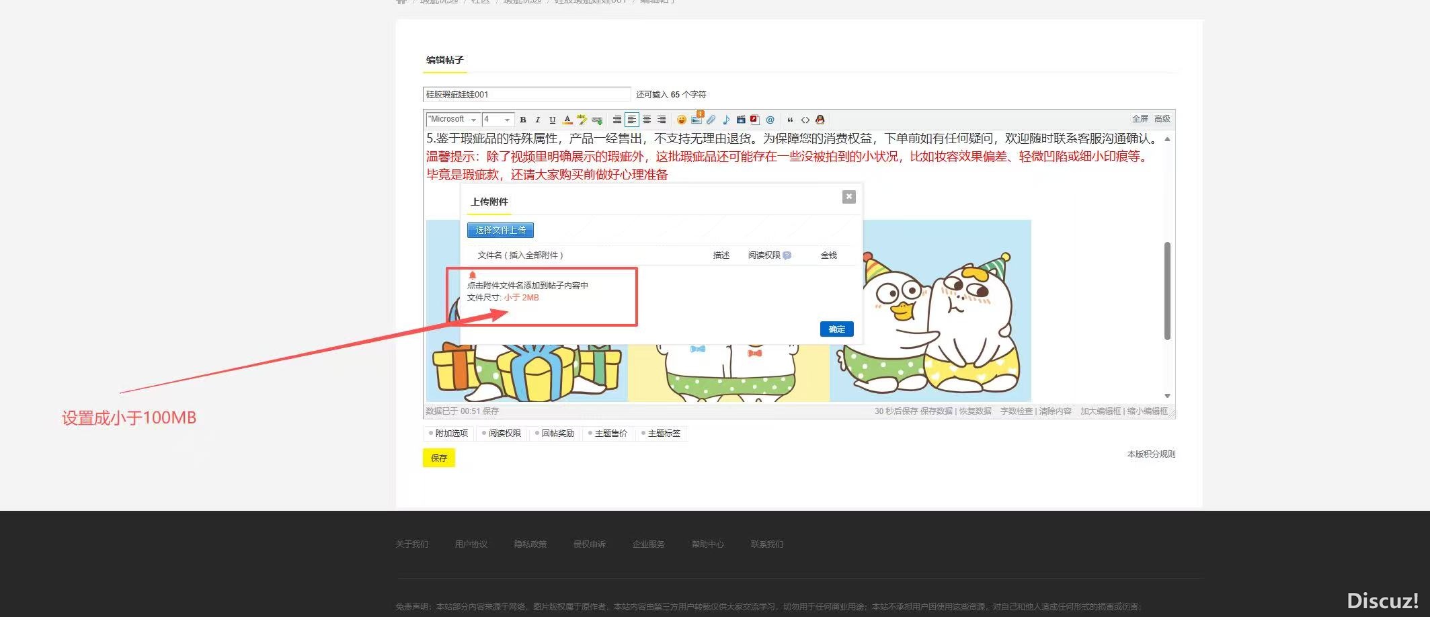The image size is (1430, 617).
Task: Click the smiley emoticon icon
Action: (x=681, y=120)
